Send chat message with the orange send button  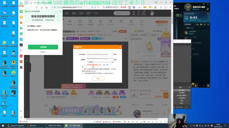click(x=166, y=95)
